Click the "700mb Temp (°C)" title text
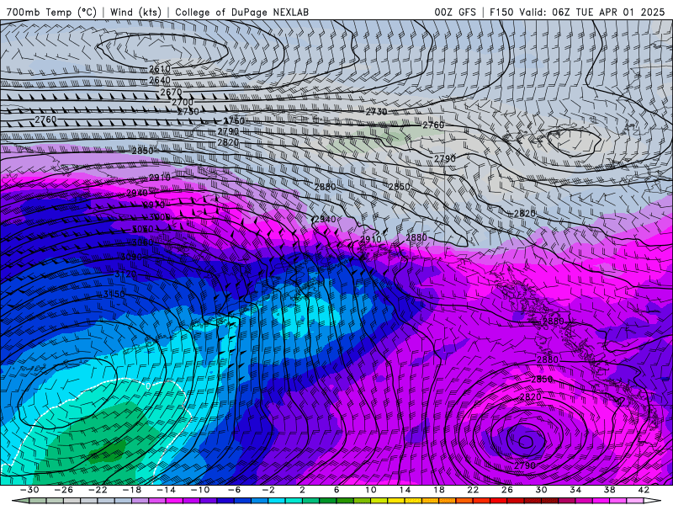673x505 pixels. [51, 12]
